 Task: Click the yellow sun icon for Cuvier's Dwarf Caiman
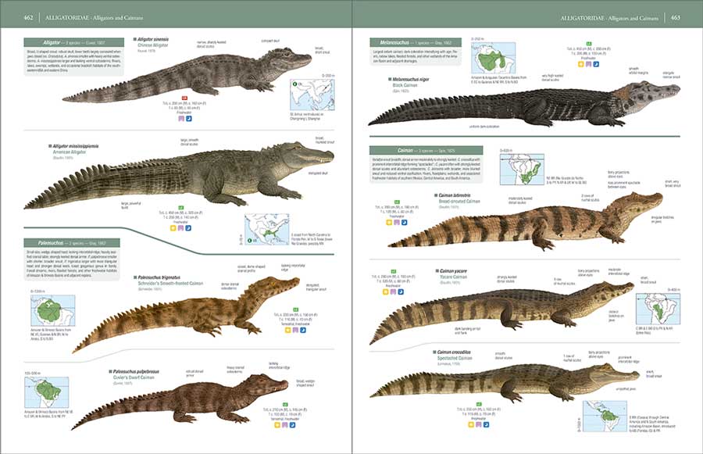[x=277, y=425]
